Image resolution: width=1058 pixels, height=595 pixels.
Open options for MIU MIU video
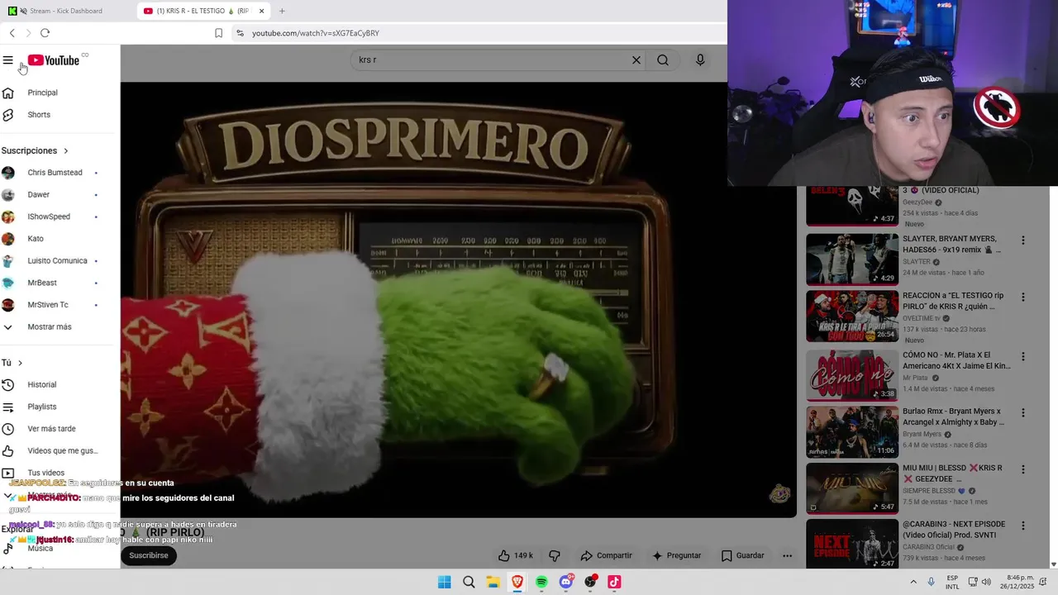(x=1022, y=469)
